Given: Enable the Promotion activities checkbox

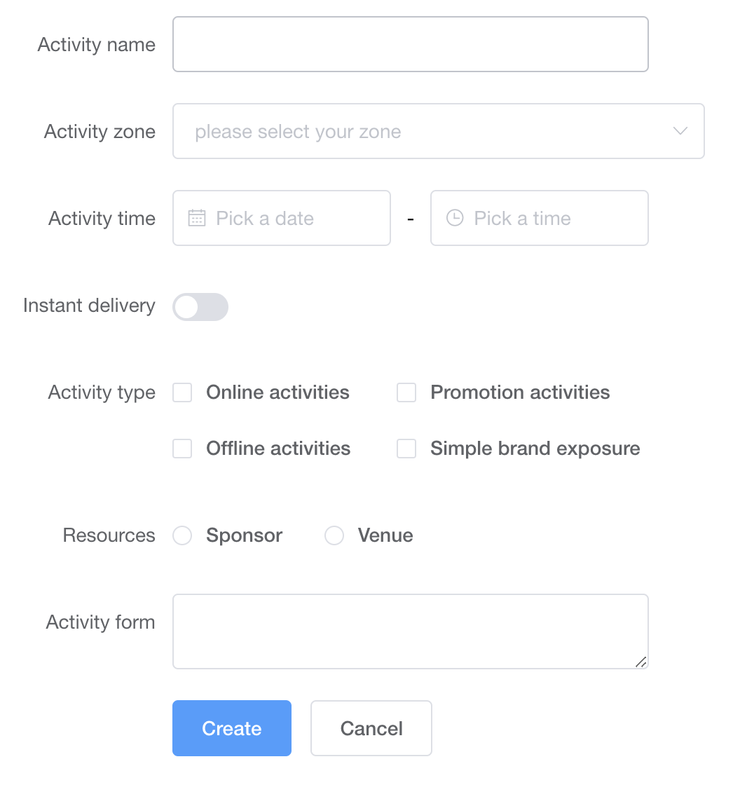Looking at the screenshot, I should pos(406,392).
